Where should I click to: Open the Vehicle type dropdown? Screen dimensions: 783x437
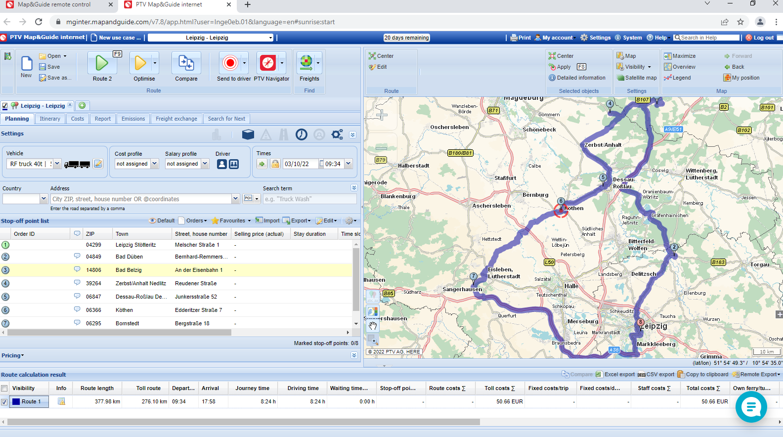click(x=57, y=164)
